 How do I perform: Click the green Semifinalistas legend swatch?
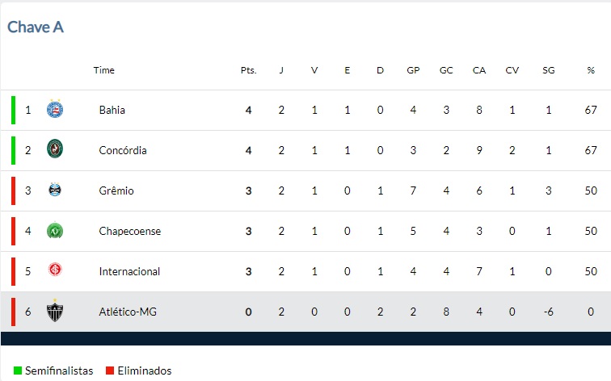coord(18,371)
